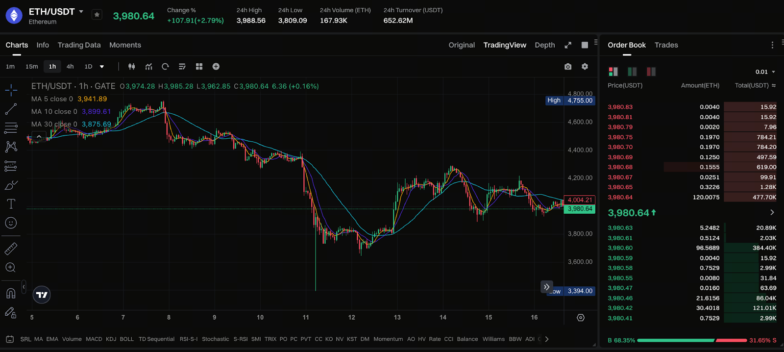This screenshot has width=784, height=352.
Task: Activate the zoom in tool
Action: click(x=11, y=268)
